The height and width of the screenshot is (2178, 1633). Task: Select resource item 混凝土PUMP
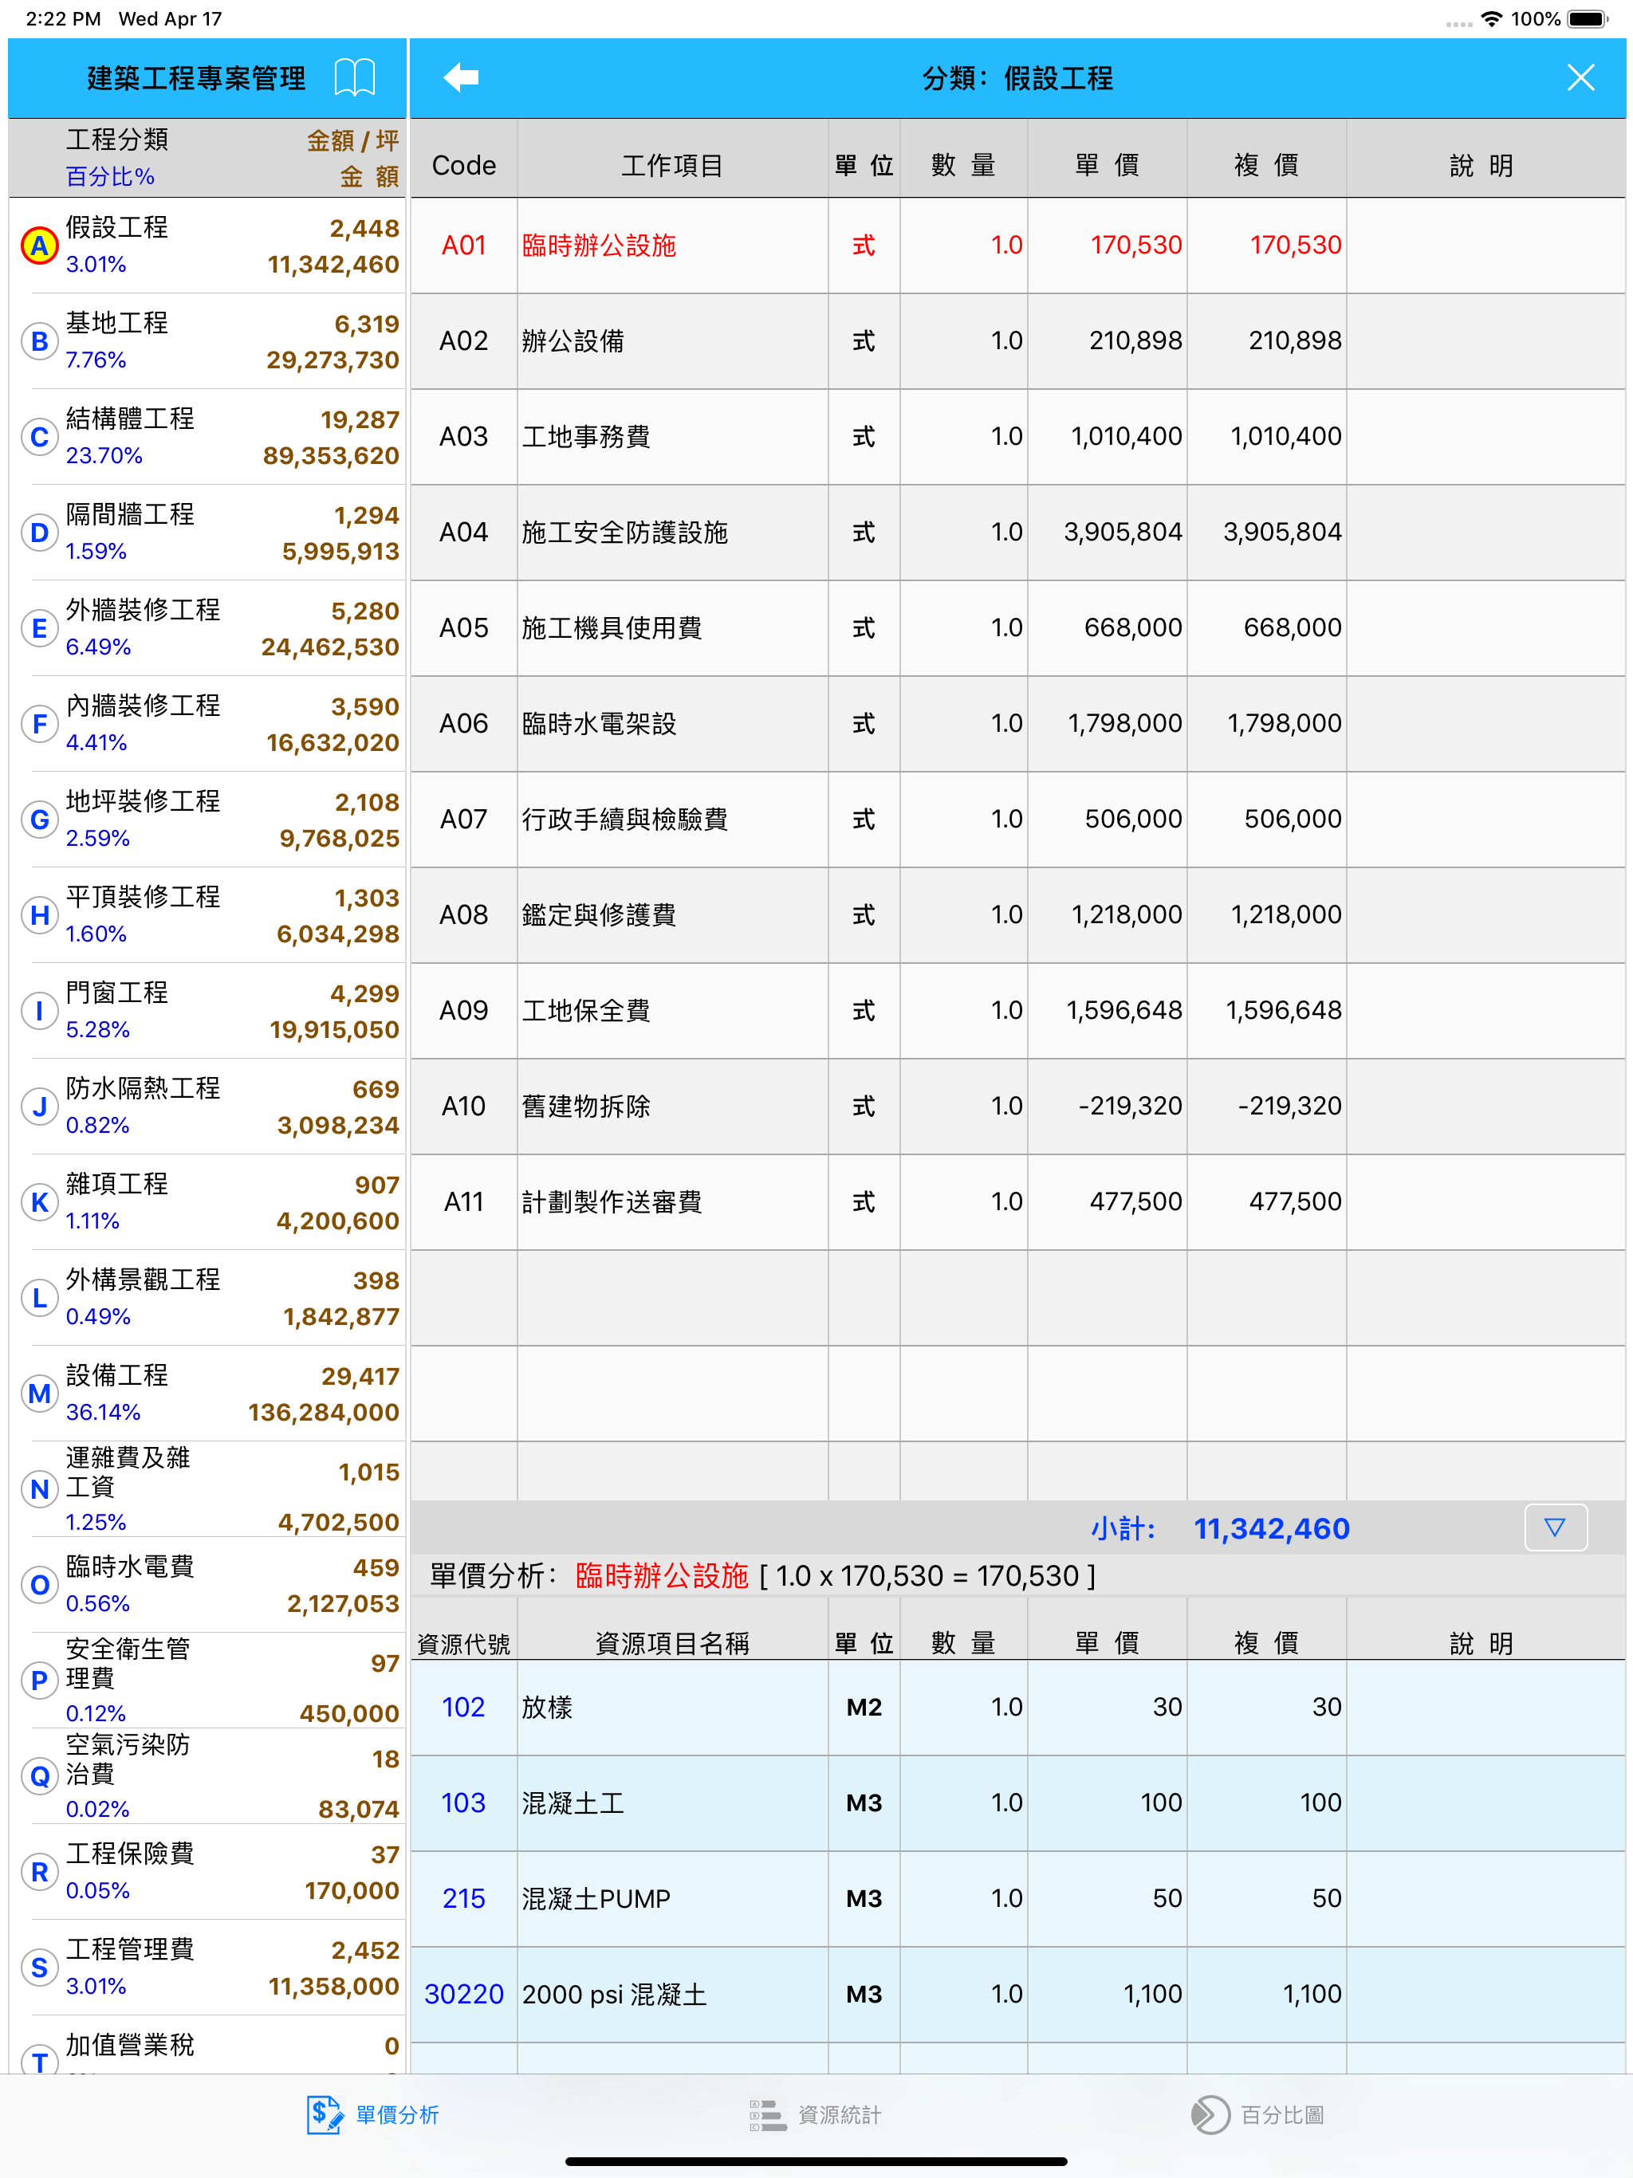point(596,1898)
